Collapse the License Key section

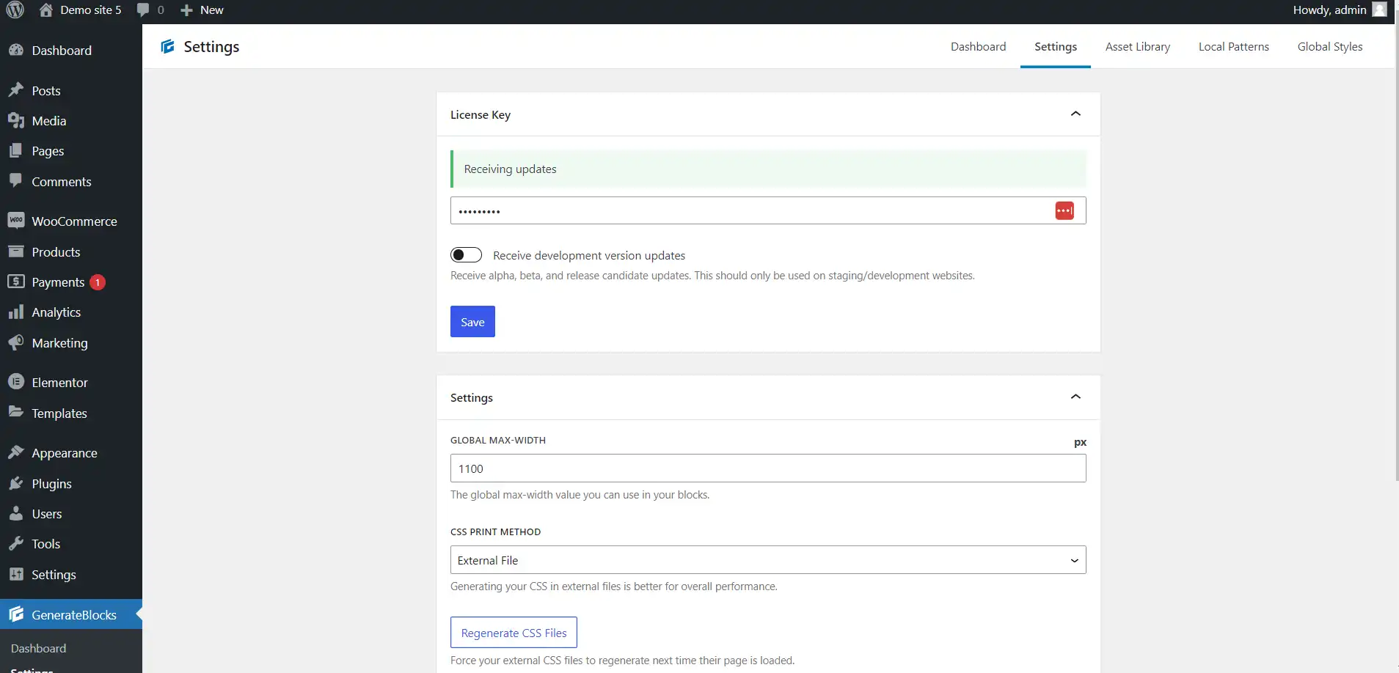tap(1075, 114)
